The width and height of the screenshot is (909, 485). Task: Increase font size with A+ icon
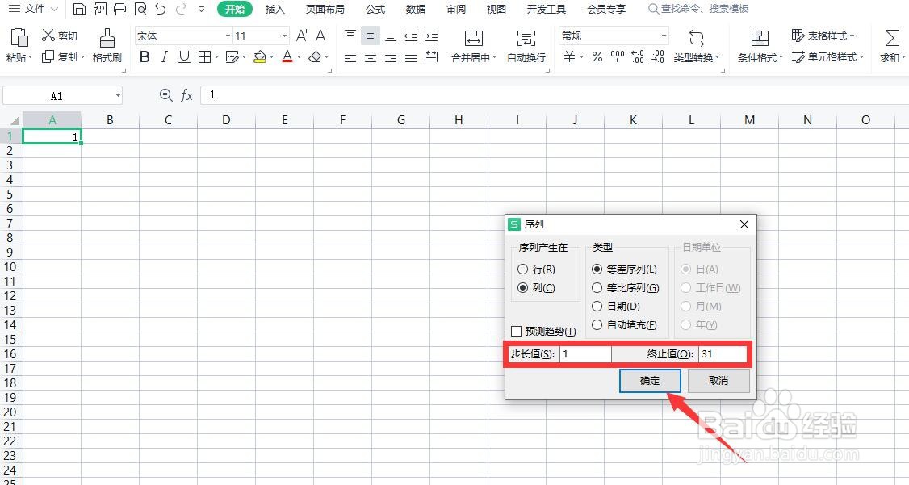tap(302, 36)
